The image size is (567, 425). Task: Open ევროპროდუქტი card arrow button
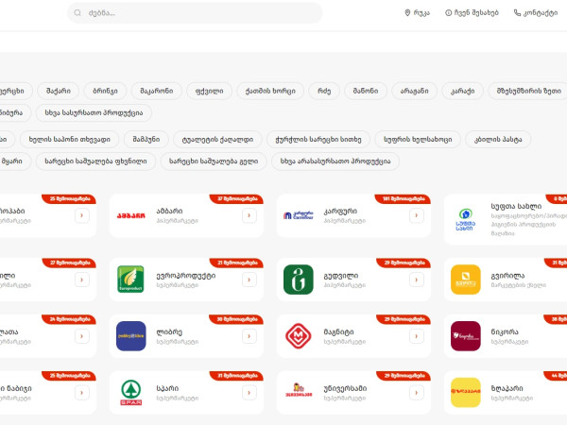(x=249, y=280)
